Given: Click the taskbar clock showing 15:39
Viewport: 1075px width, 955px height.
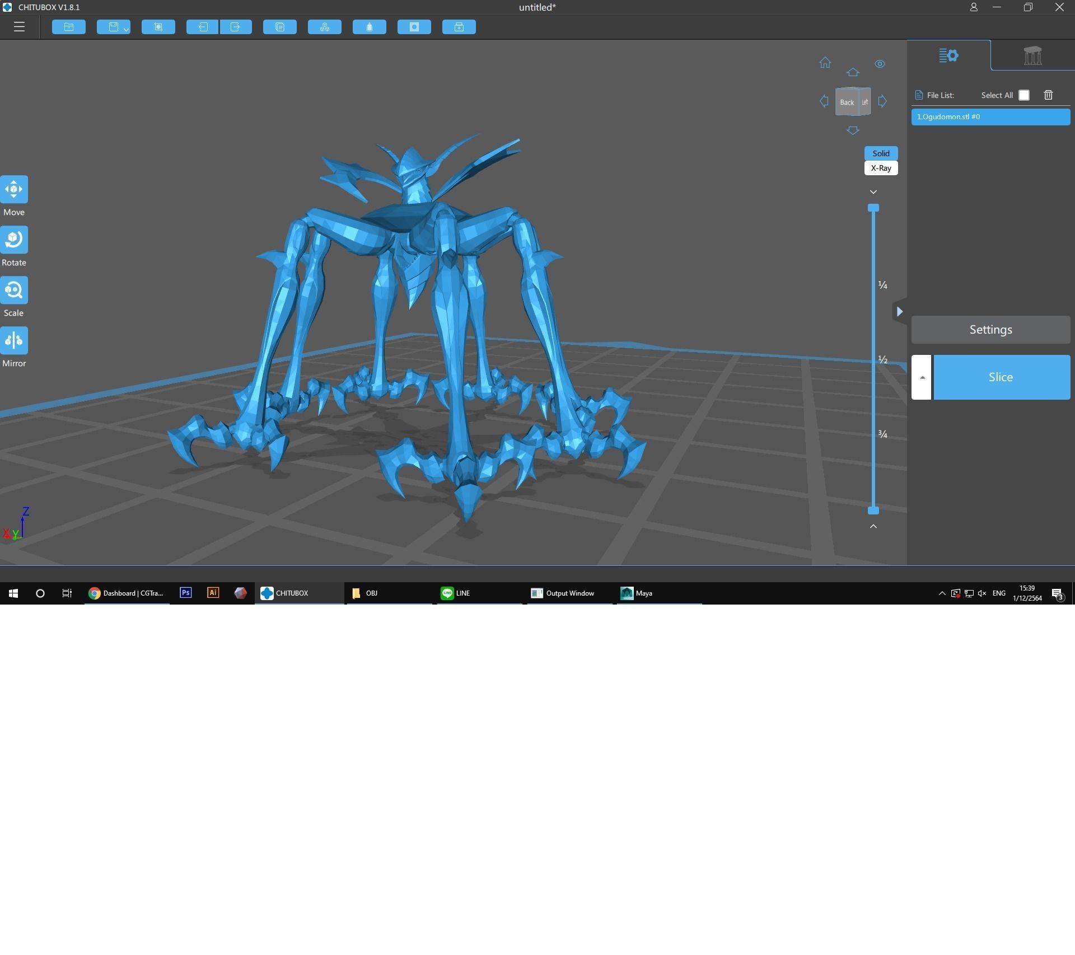Looking at the screenshot, I should pos(1027,593).
